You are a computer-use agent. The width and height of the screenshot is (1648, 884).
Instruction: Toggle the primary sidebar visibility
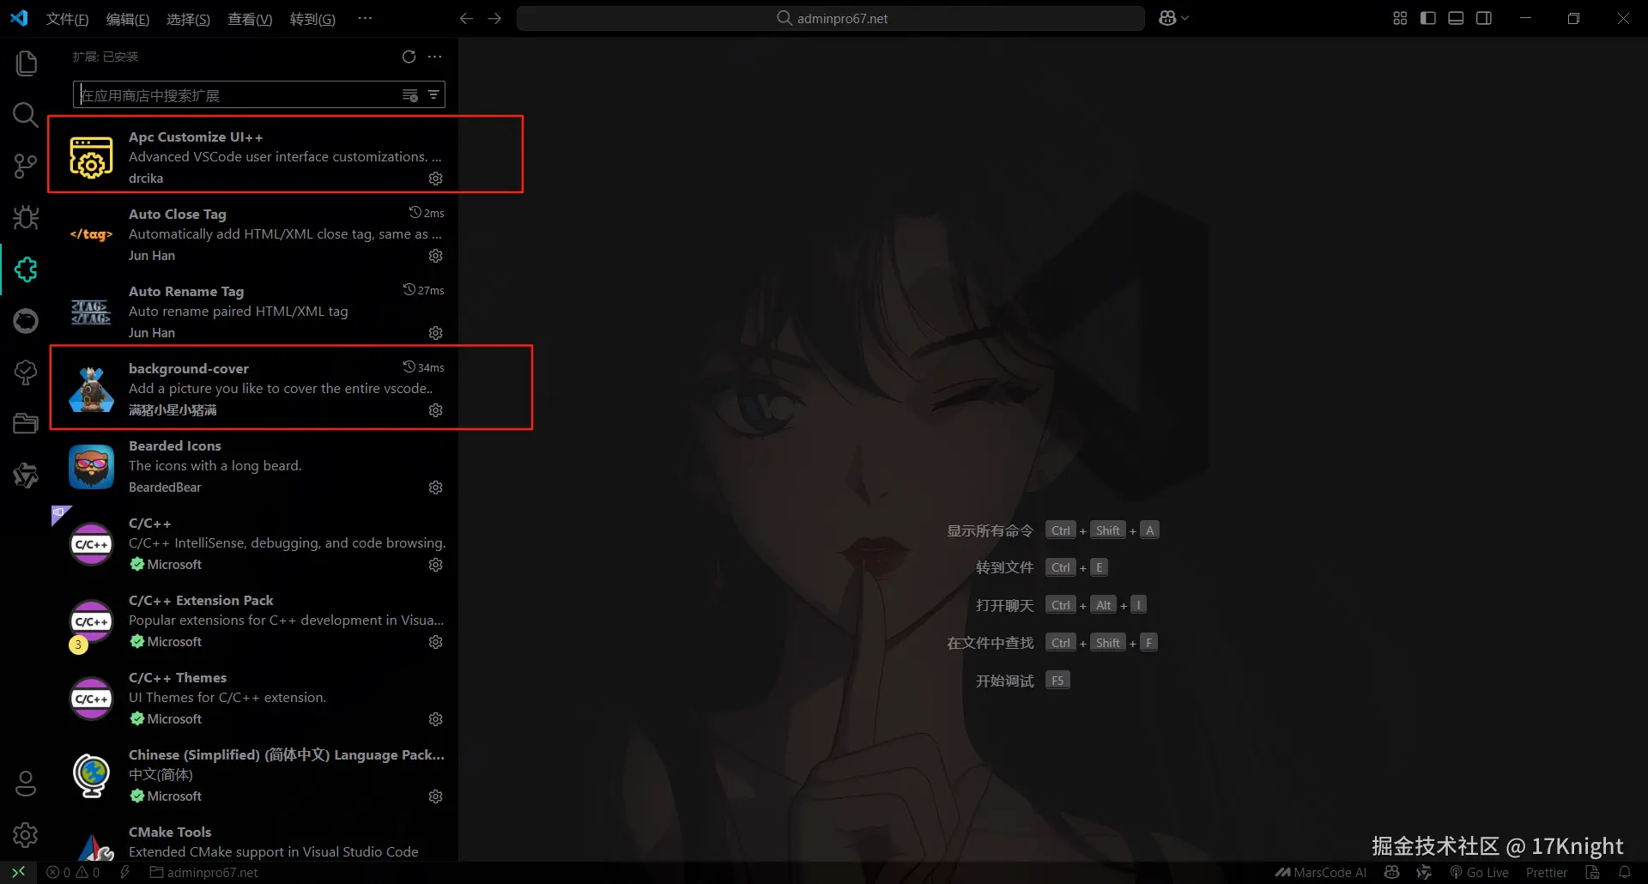click(1427, 17)
